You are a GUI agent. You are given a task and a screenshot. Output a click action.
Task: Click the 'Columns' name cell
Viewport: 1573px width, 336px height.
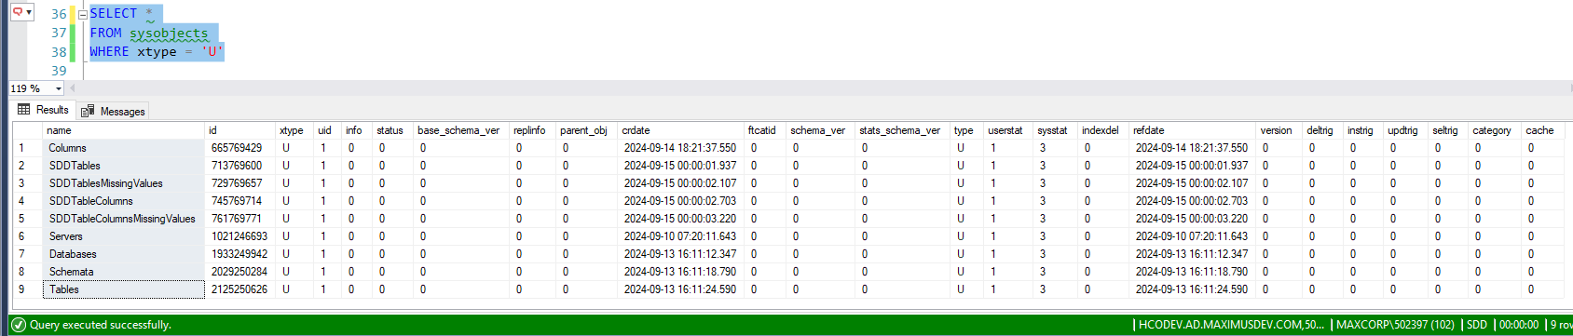tap(123, 148)
